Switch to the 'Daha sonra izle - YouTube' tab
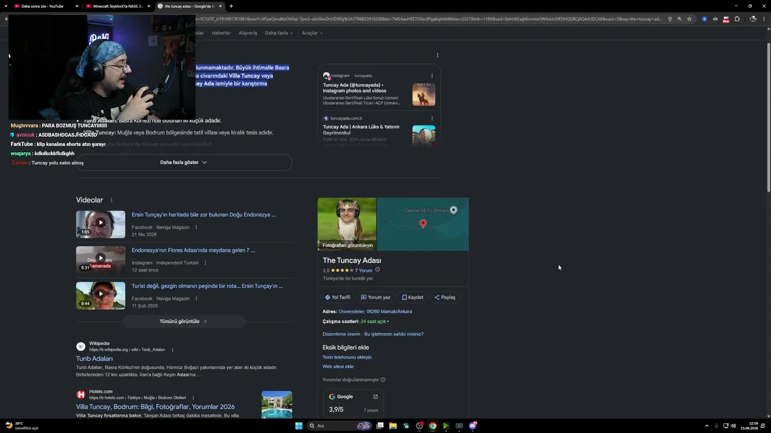This screenshot has width=771, height=433. (x=47, y=6)
